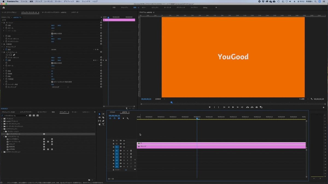
Task: Click Mark In bracket button
Action: (x=214, y=107)
